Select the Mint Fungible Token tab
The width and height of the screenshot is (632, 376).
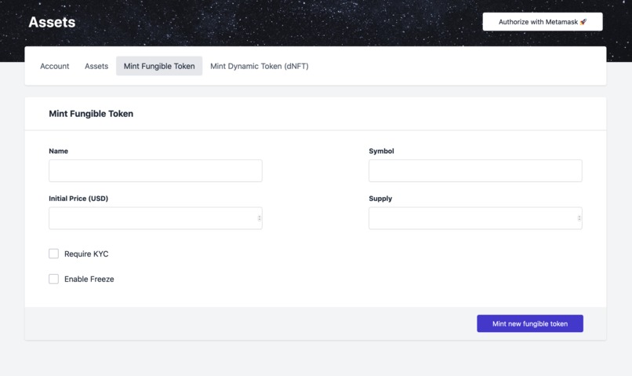(159, 66)
